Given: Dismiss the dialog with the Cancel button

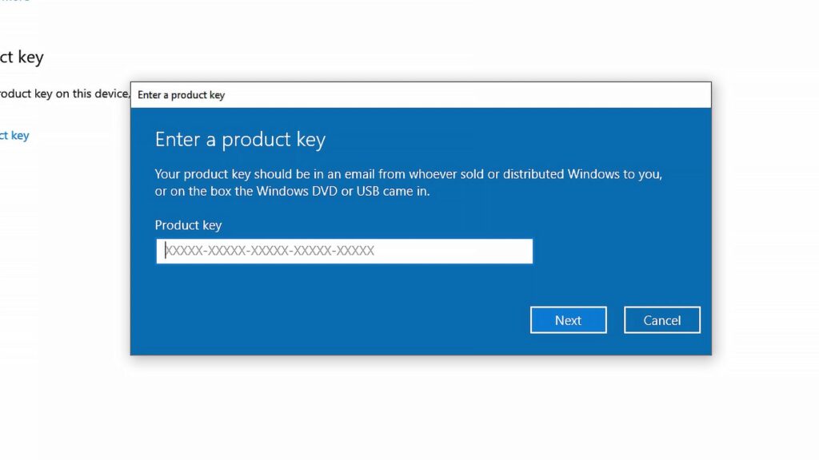Looking at the screenshot, I should [661, 319].
